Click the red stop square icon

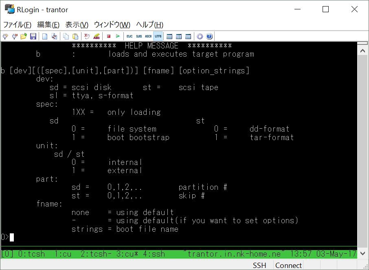108,36
